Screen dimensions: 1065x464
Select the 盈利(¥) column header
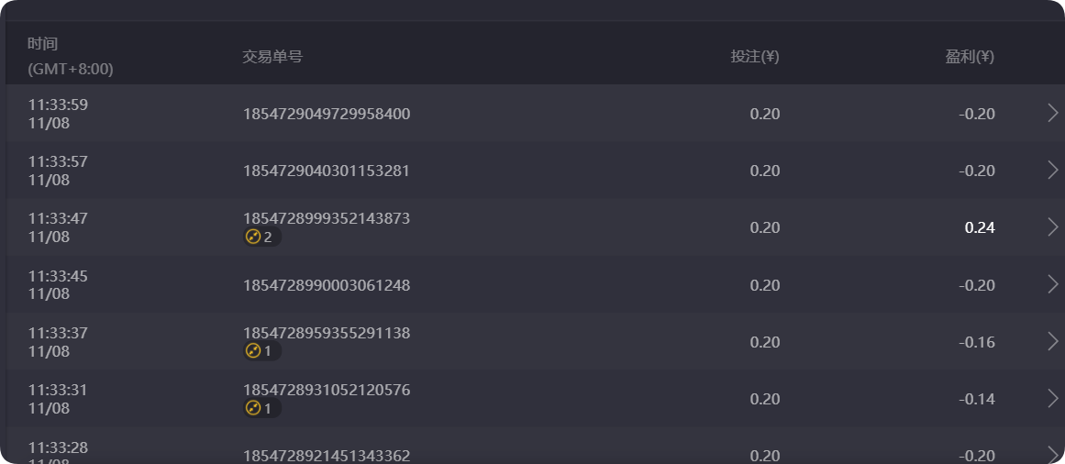pos(970,57)
